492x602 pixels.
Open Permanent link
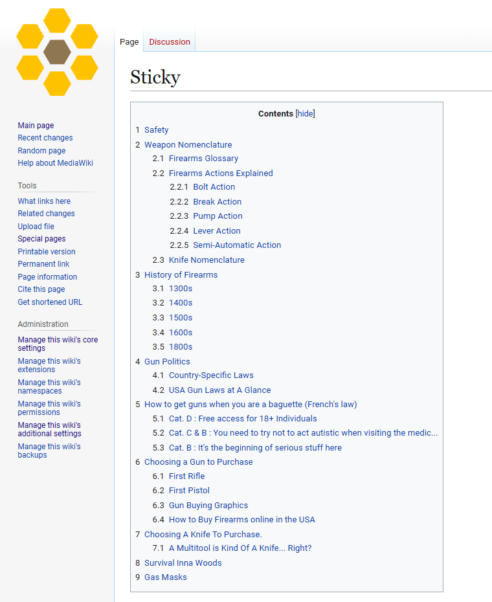coord(43,264)
